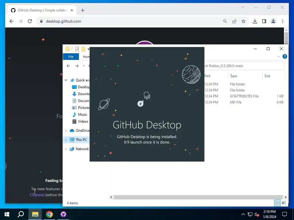Click the File Explorer horizontal scrollbar
294x220 pixels.
point(198,197)
